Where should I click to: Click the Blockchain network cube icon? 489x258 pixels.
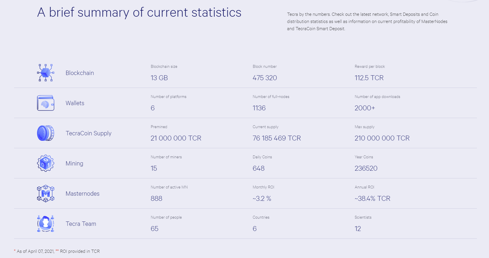45,73
